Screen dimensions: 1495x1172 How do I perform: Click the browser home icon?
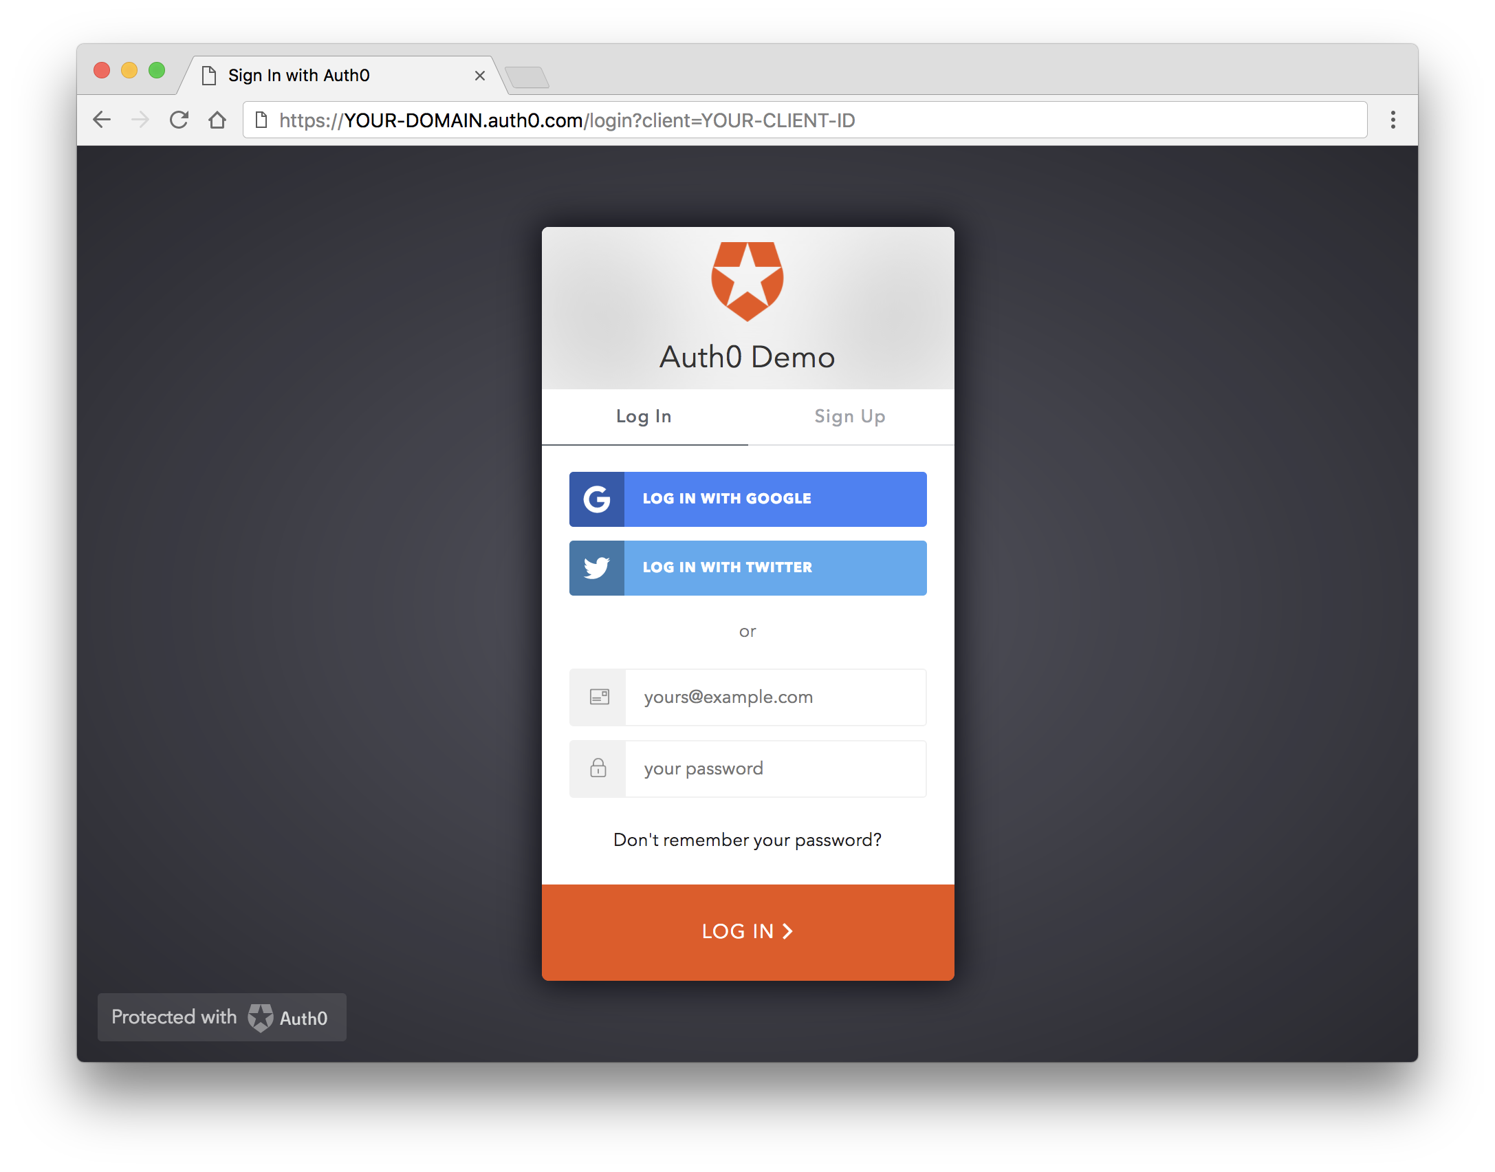(x=216, y=120)
